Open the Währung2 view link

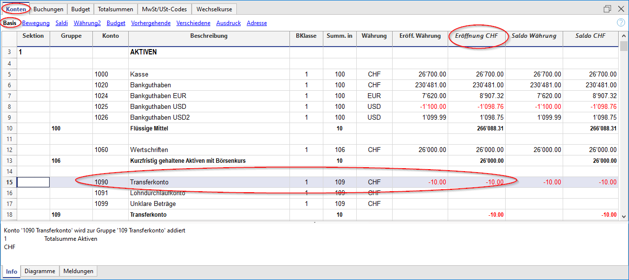(x=87, y=23)
